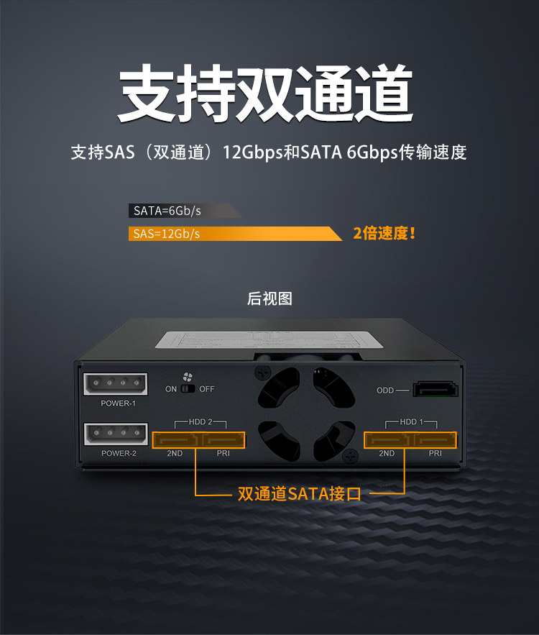Toggle the fan ON/OFF switch
The image size is (539, 635).
(188, 389)
